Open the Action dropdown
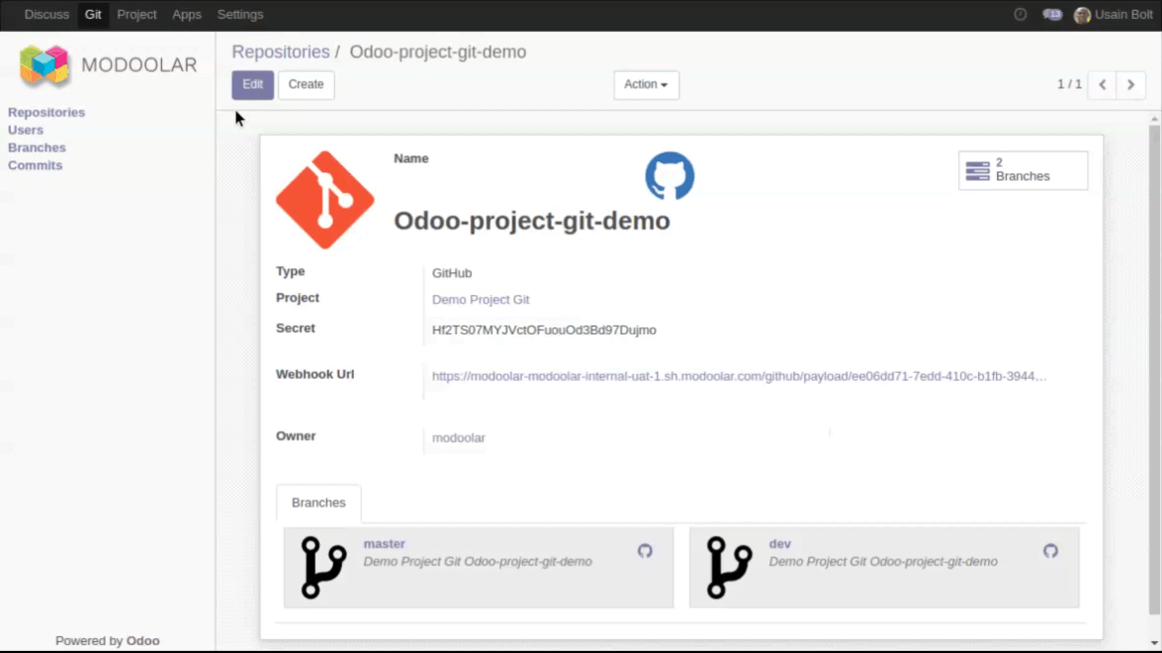The height and width of the screenshot is (653, 1162). 645,85
